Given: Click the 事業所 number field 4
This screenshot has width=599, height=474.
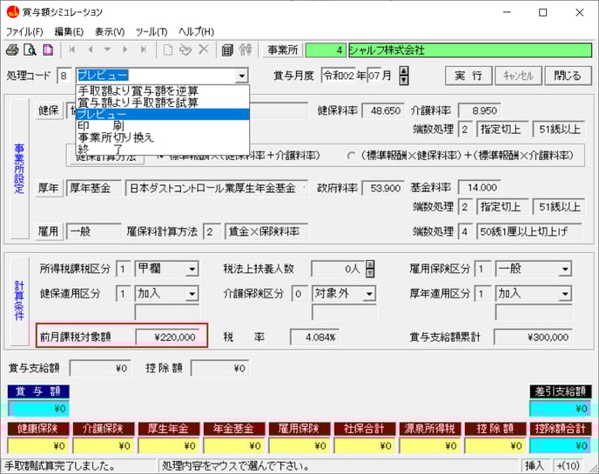Looking at the screenshot, I should tap(326, 50).
